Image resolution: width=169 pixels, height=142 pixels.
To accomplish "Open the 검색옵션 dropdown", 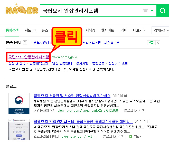I will click(x=161, y=30).
